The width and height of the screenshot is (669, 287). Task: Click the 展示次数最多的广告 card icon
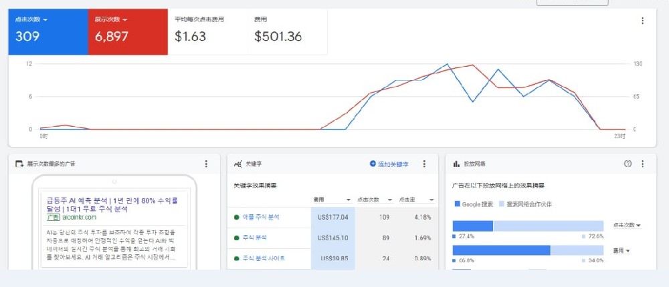(x=19, y=164)
